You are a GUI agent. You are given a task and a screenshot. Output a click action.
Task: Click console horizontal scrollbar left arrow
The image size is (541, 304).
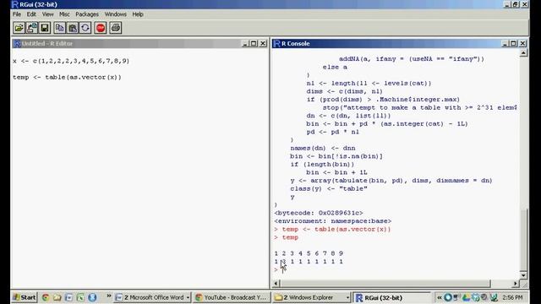pyautogui.click(x=276, y=284)
